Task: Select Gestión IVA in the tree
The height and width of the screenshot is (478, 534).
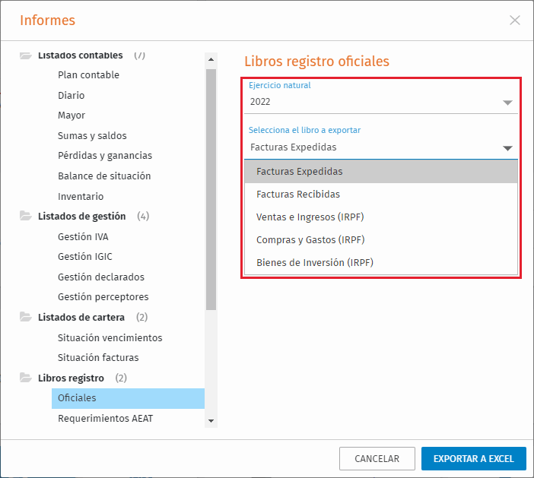Action: click(x=83, y=236)
